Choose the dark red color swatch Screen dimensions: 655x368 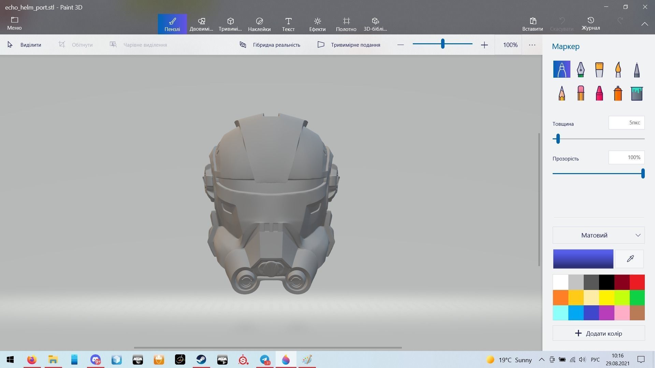point(622,282)
